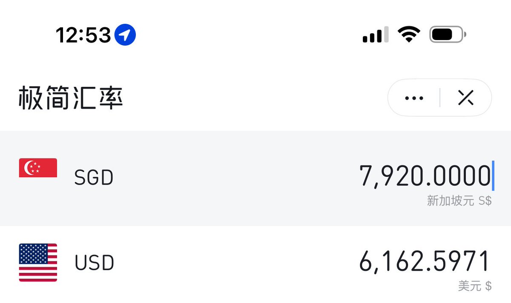
Task: Tap the 美元 $ currency caption
Action: 475,286
